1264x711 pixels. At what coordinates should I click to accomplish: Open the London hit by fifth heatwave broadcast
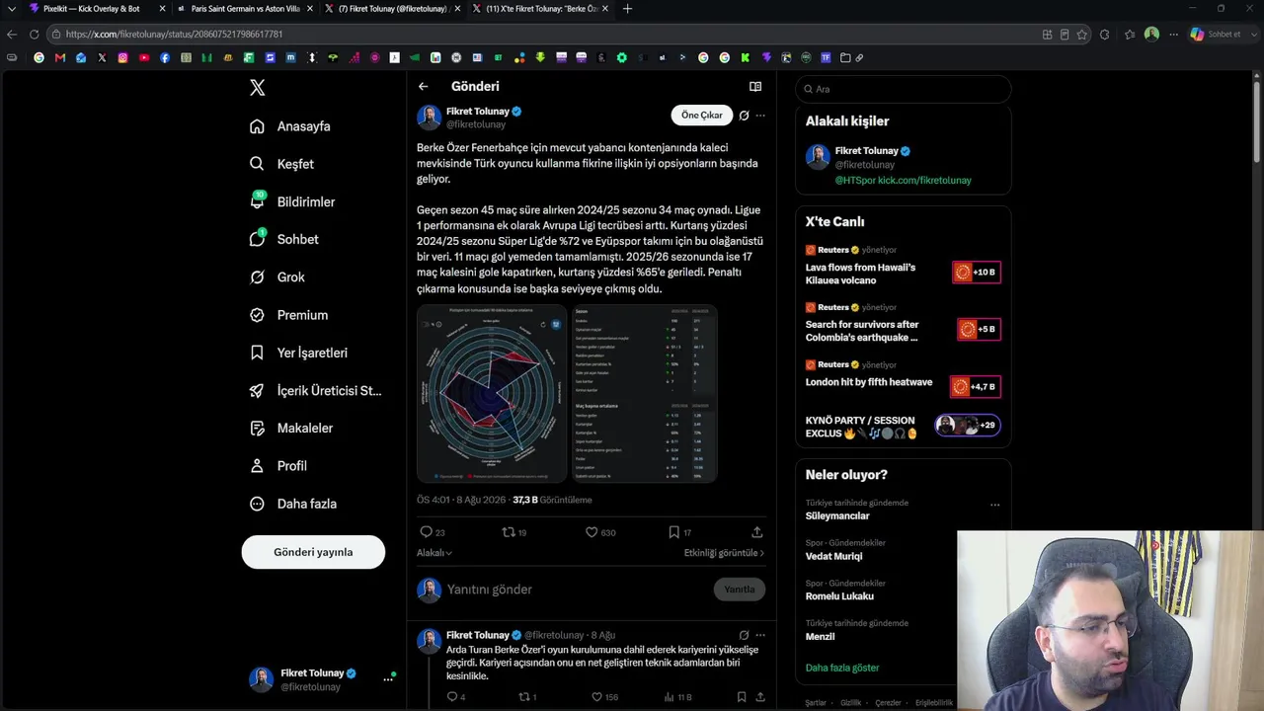[x=903, y=376]
